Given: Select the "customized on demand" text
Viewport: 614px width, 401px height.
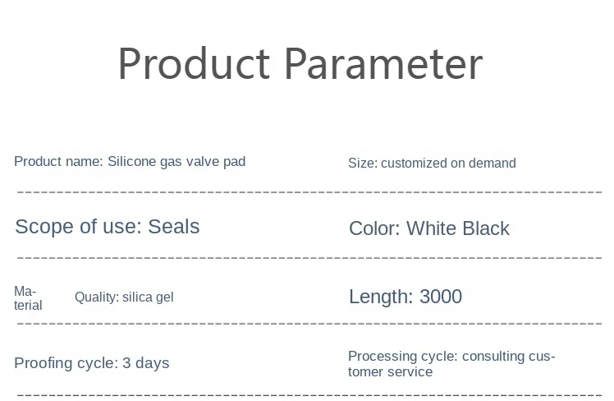Looking at the screenshot, I should pos(448,163).
